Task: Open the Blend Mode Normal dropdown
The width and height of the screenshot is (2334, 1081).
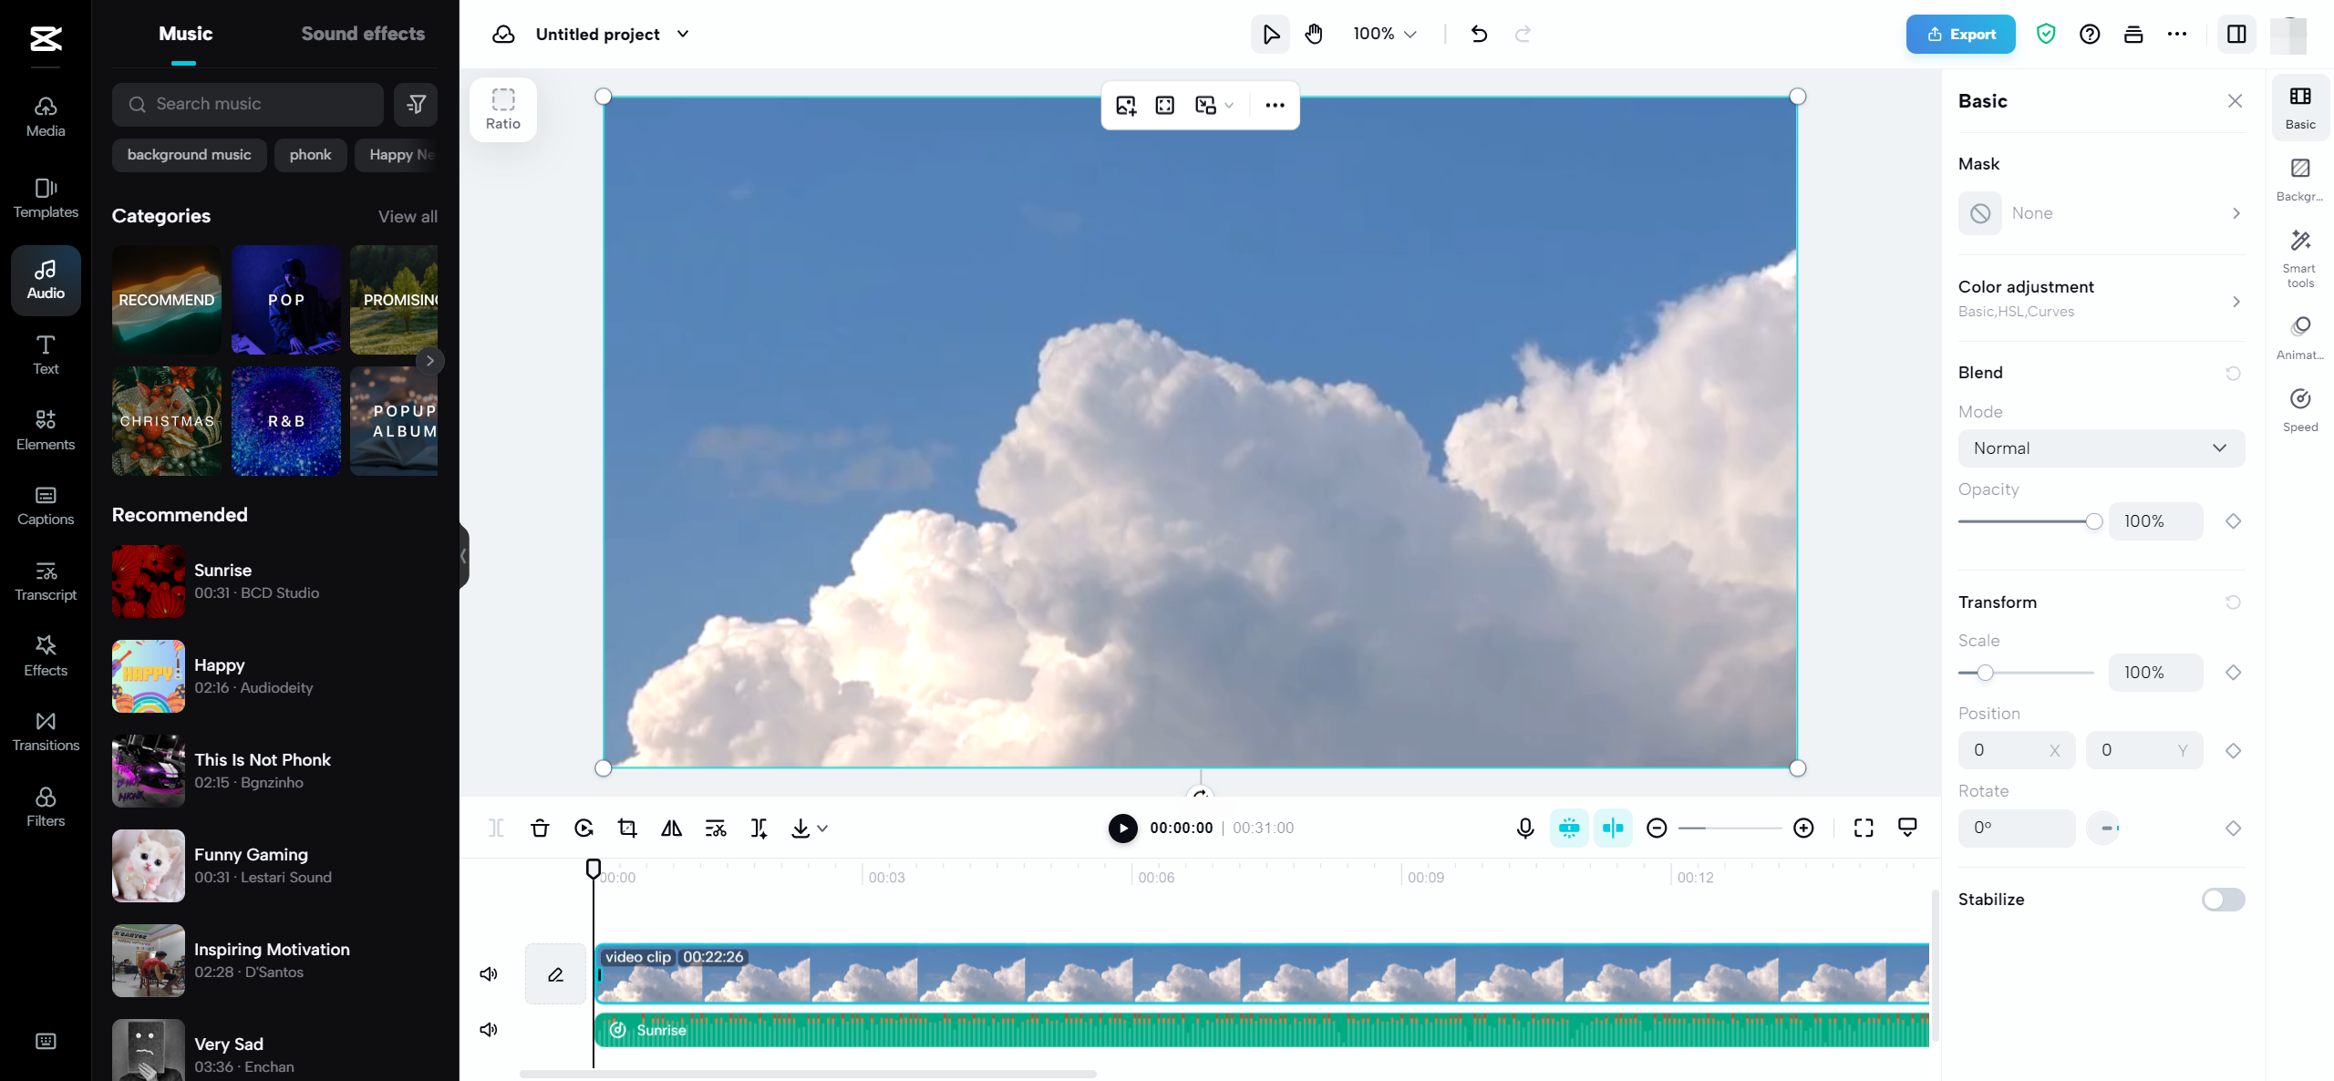Action: tap(2101, 448)
